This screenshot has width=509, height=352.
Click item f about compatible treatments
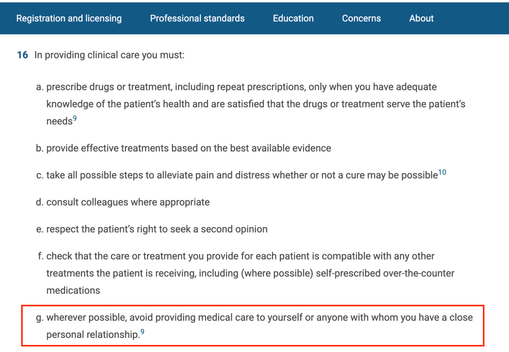pos(246,273)
